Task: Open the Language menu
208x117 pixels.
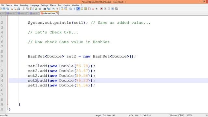Action: pyautogui.click(x=35, y=5)
